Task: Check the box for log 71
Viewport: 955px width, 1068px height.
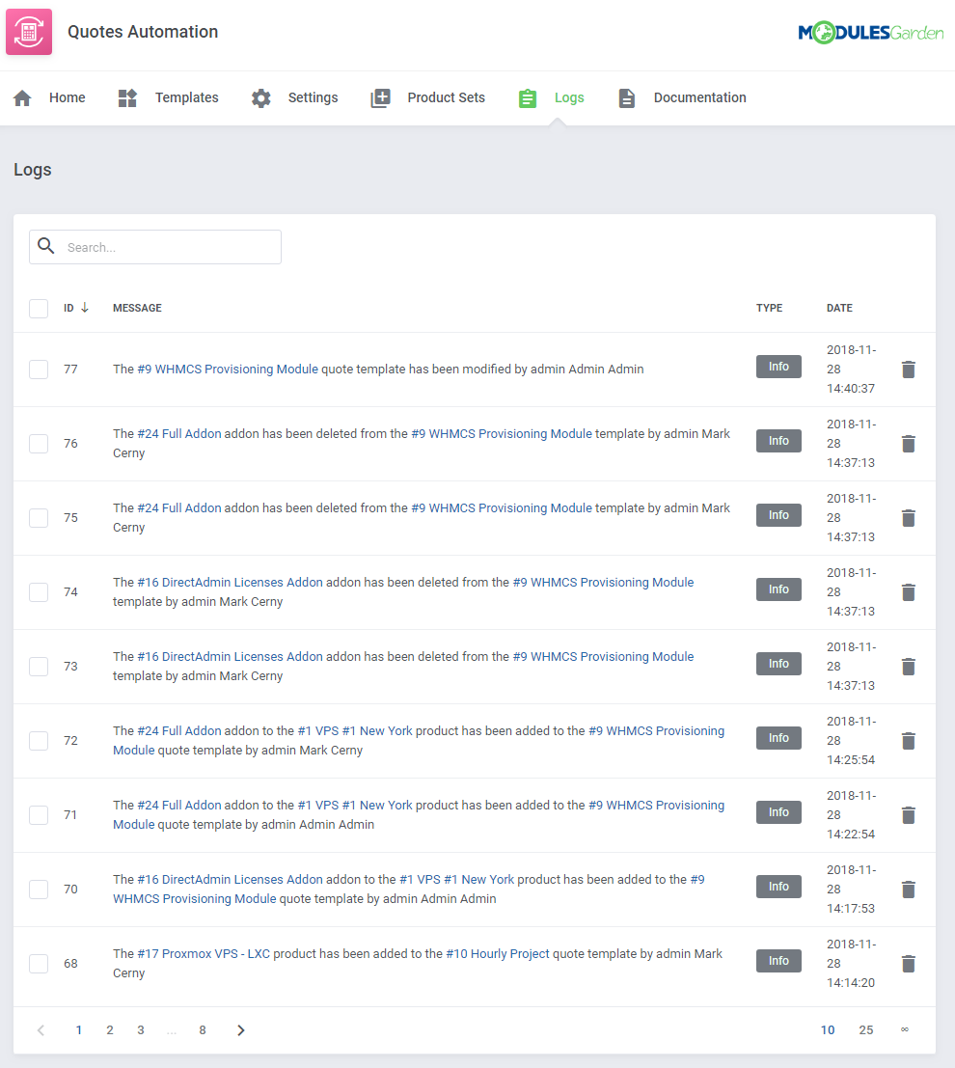Action: 39,814
